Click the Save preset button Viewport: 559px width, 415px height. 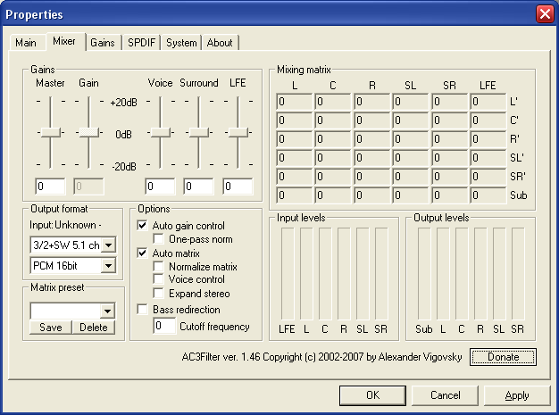pyautogui.click(x=50, y=328)
